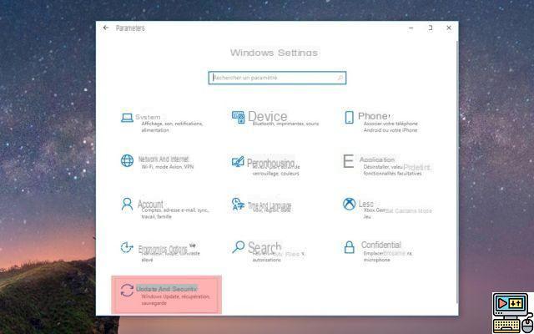The height and width of the screenshot is (334, 534).
Task: Open the Account category label
Action: (150, 204)
